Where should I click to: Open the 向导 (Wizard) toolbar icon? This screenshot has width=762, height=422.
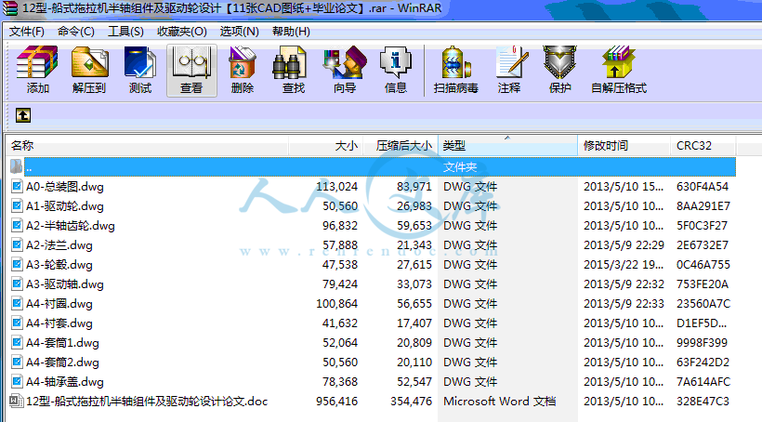(x=345, y=62)
